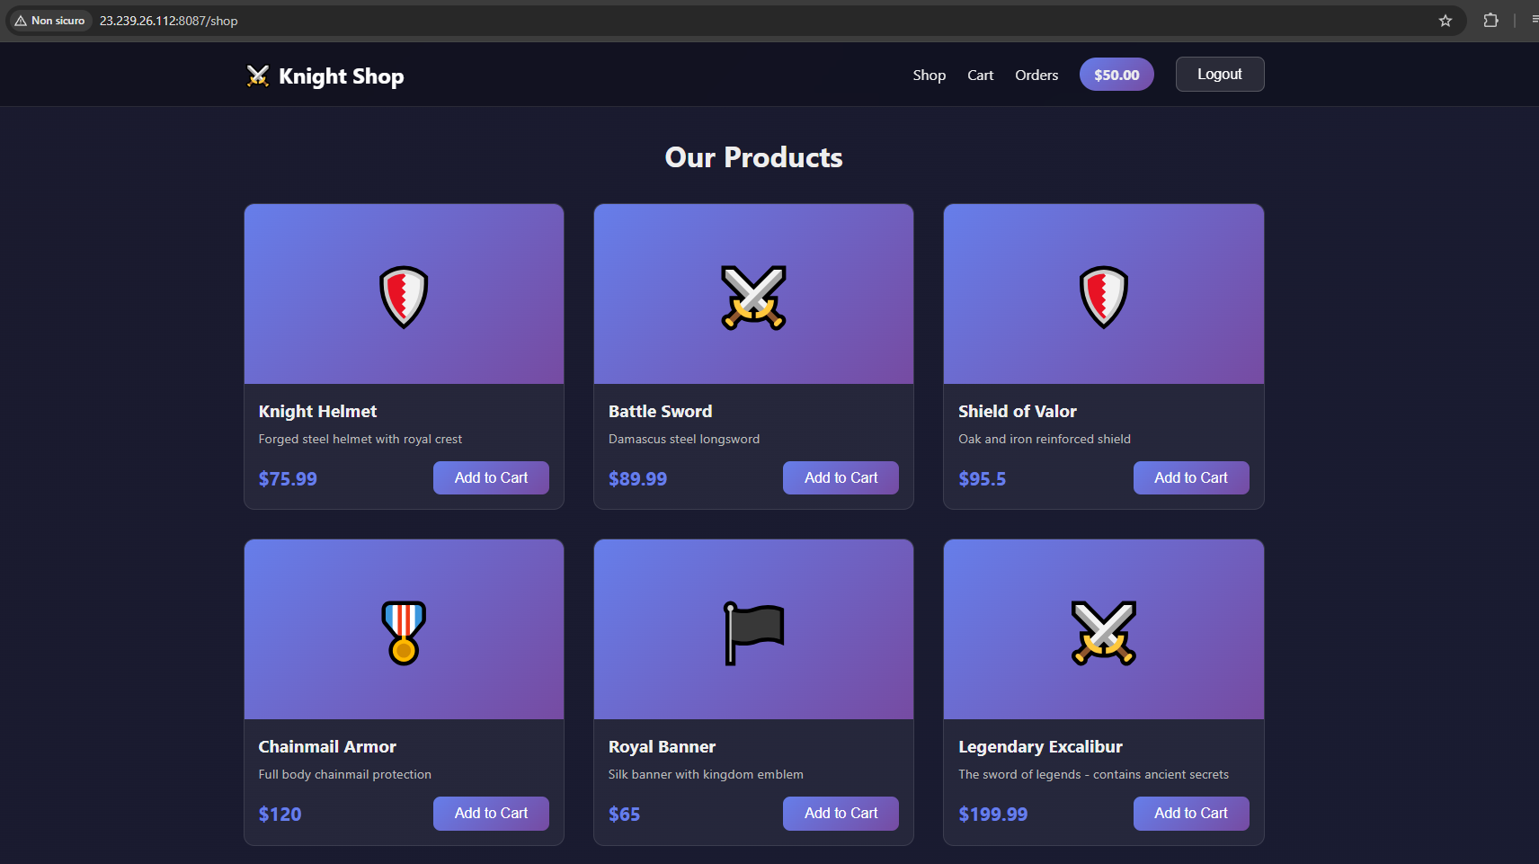Click the Knight Helmet shield icon
Viewport: 1539px width, 864px height.
tap(404, 297)
